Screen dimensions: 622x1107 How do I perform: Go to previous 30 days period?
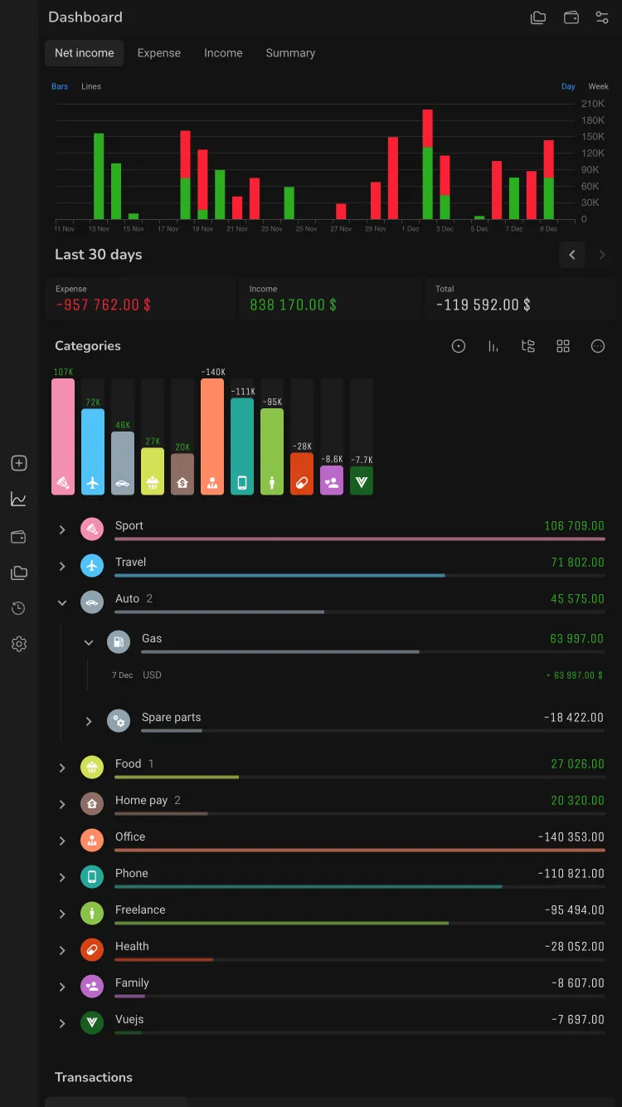(x=572, y=255)
